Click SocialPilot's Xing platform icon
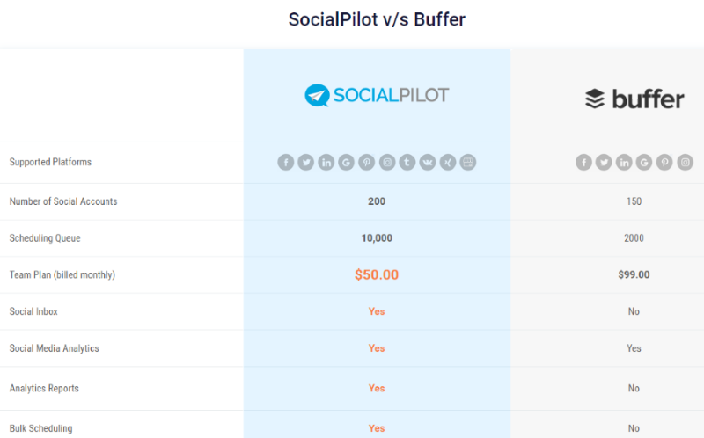The image size is (704, 438). click(447, 162)
